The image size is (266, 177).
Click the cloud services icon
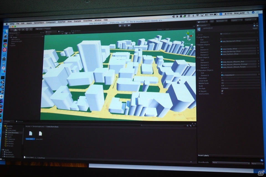[x=212, y=21]
